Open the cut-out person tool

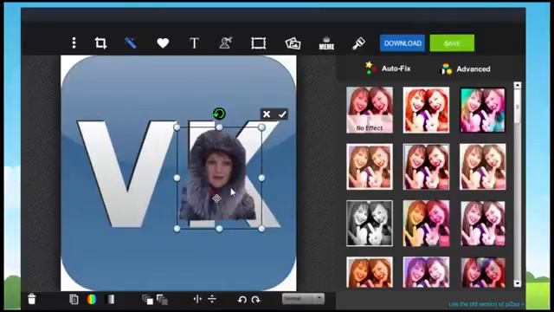coord(226,42)
